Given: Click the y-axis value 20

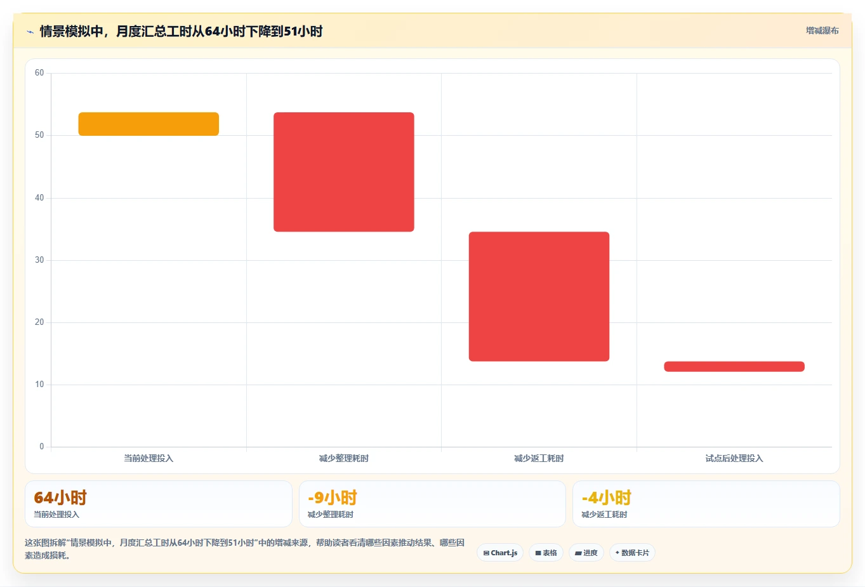Looking at the screenshot, I should click(39, 322).
